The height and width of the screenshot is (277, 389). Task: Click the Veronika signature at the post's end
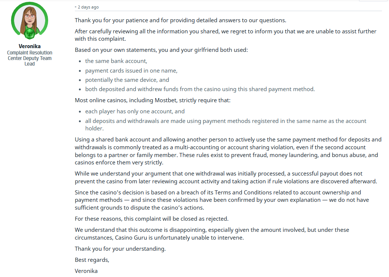tap(86, 271)
